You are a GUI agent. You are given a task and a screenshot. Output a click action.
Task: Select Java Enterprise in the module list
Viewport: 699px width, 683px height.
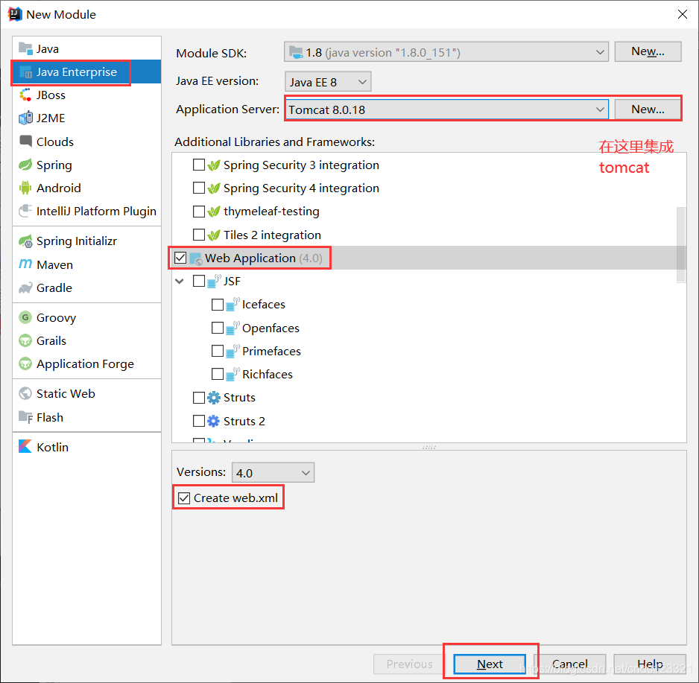(86, 72)
